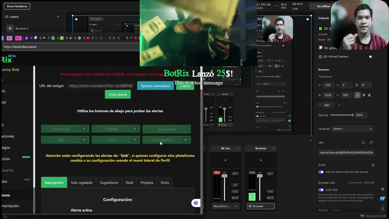Open the Fill Mode Stretch dropdown
Viewport: 389px width, 219px height.
[x=352, y=129]
